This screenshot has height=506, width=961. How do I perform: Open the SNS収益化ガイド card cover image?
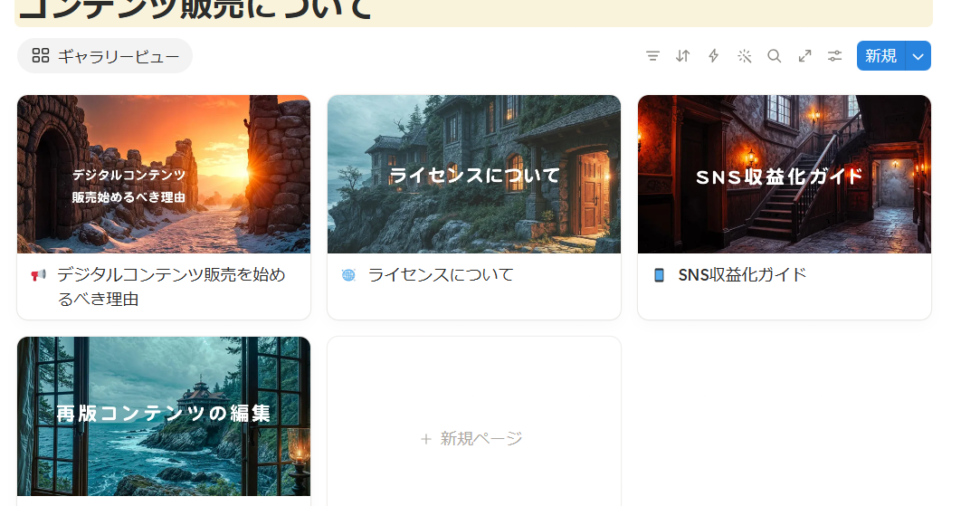(785, 174)
